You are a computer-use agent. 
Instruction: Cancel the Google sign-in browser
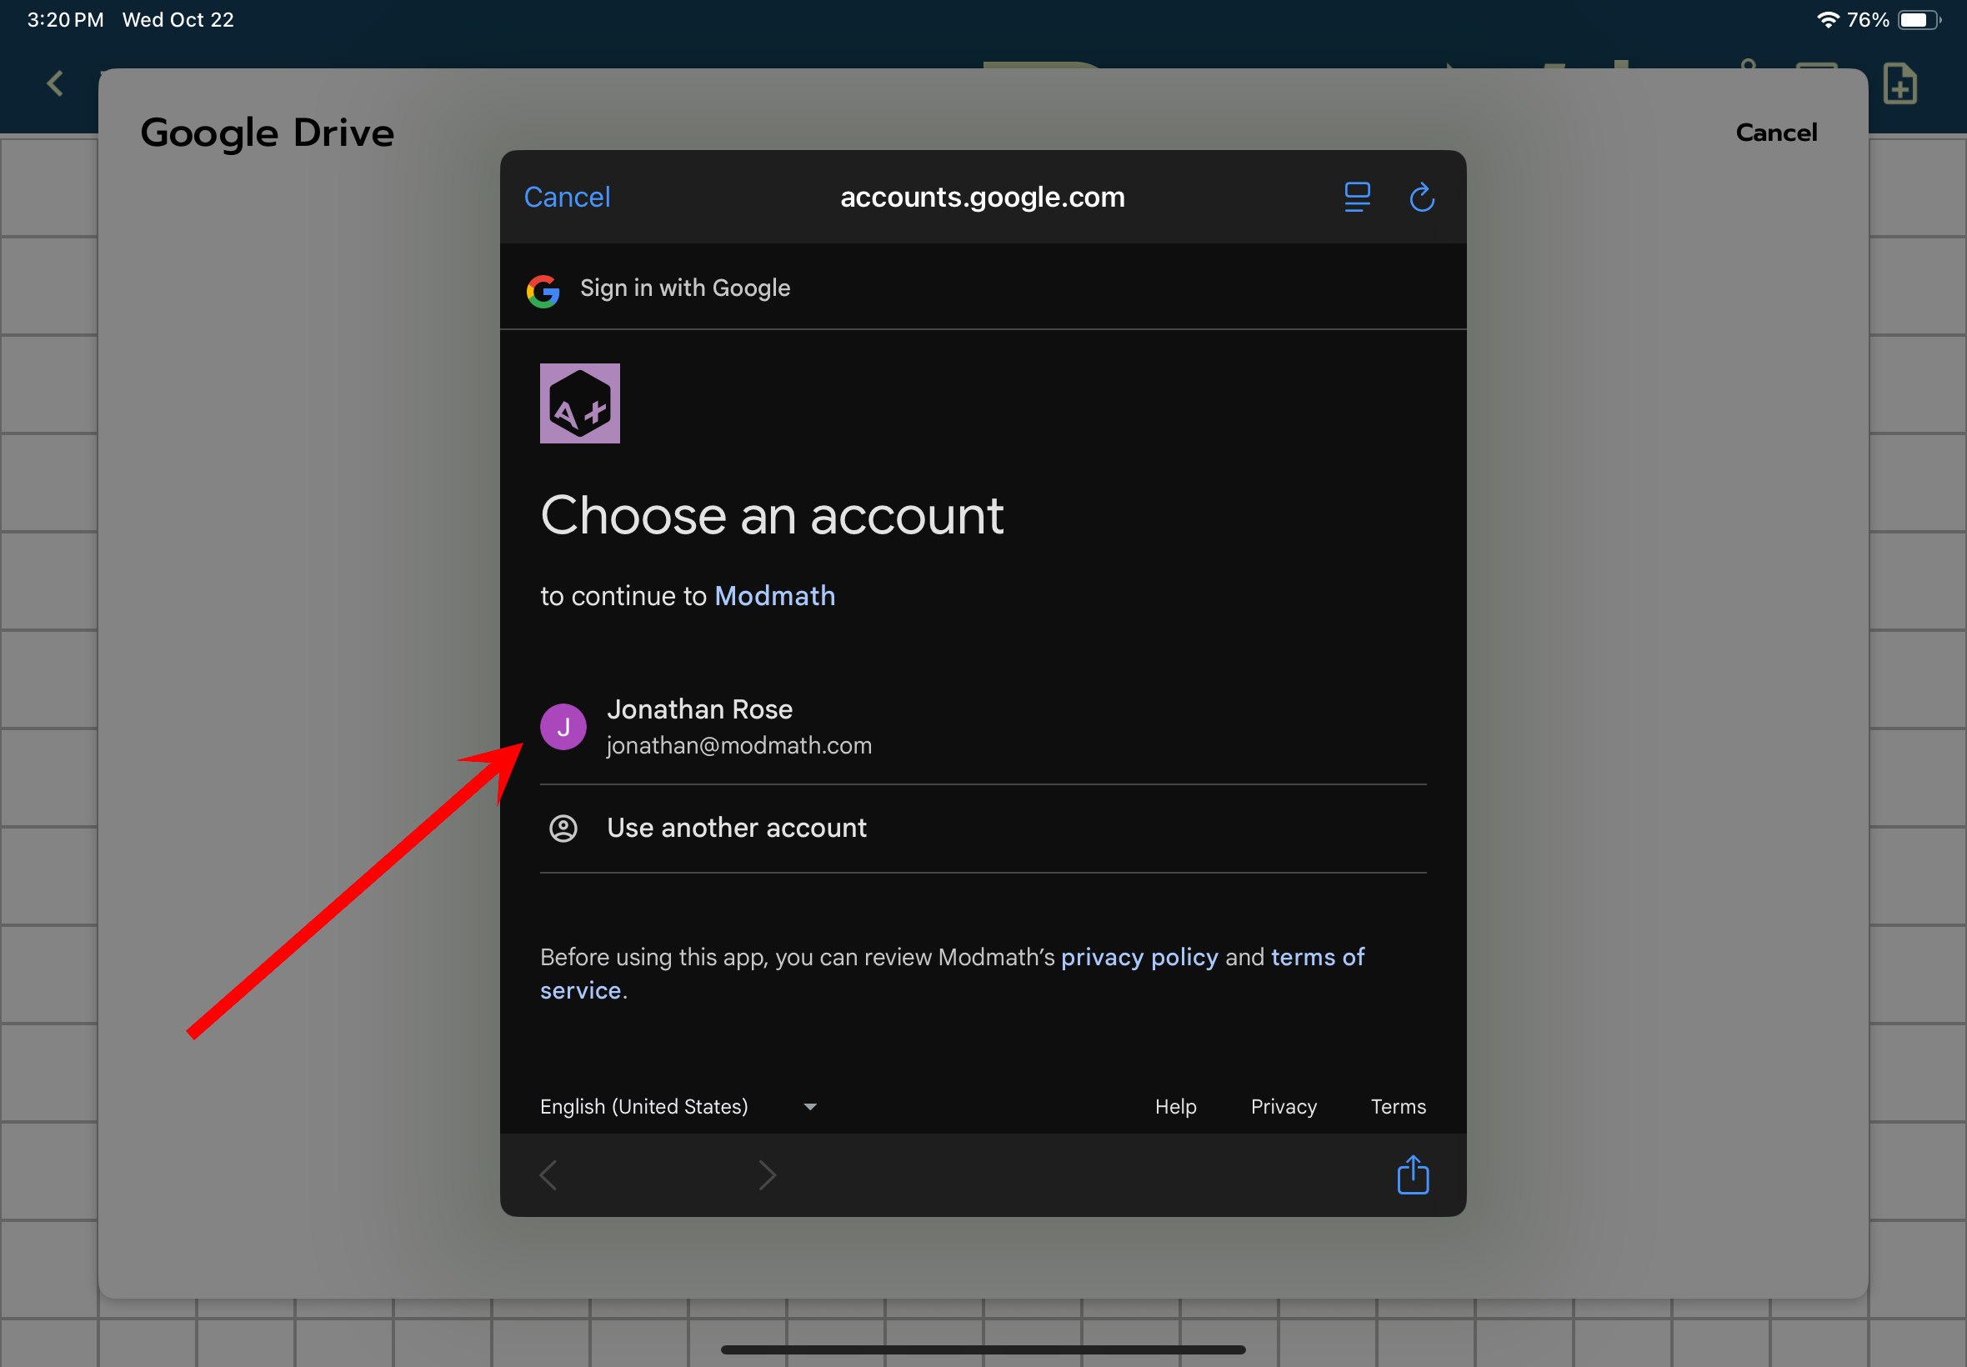click(x=567, y=197)
